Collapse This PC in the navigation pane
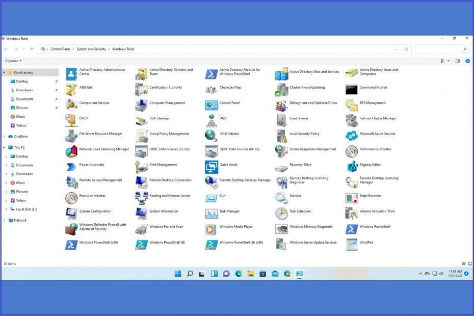Image resolution: width=474 pixels, height=316 pixels. click(x=4, y=147)
